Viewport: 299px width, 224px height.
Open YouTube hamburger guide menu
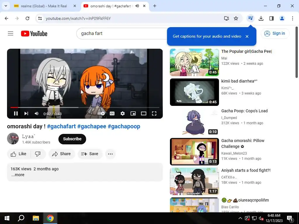[11, 34]
